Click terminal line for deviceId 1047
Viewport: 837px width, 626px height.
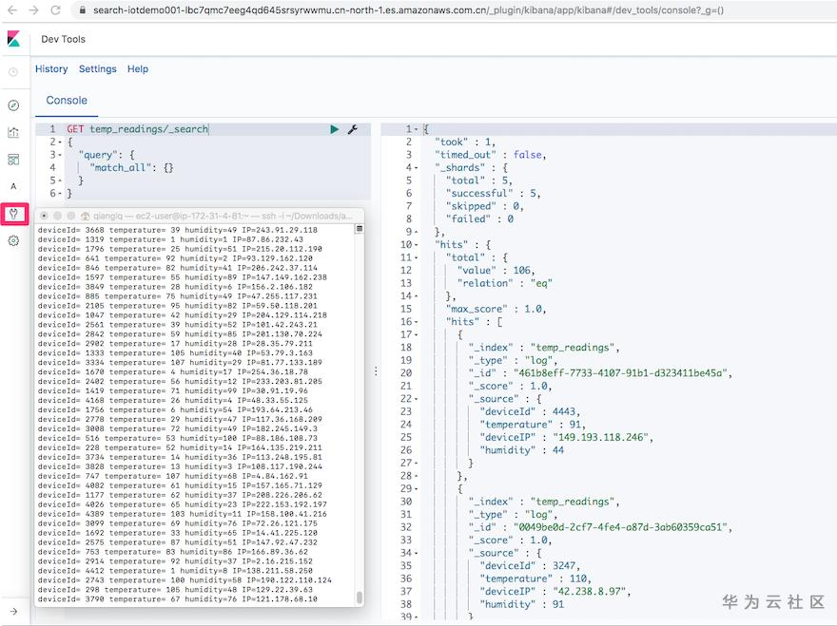click(182, 315)
